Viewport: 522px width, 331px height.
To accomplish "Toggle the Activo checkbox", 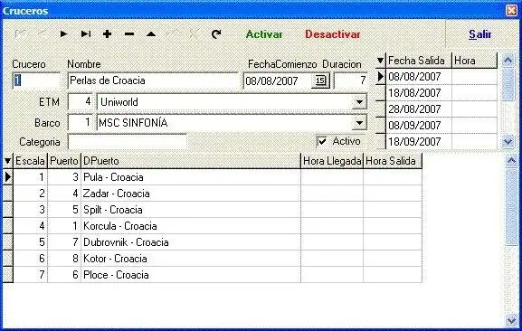I will click(322, 141).
